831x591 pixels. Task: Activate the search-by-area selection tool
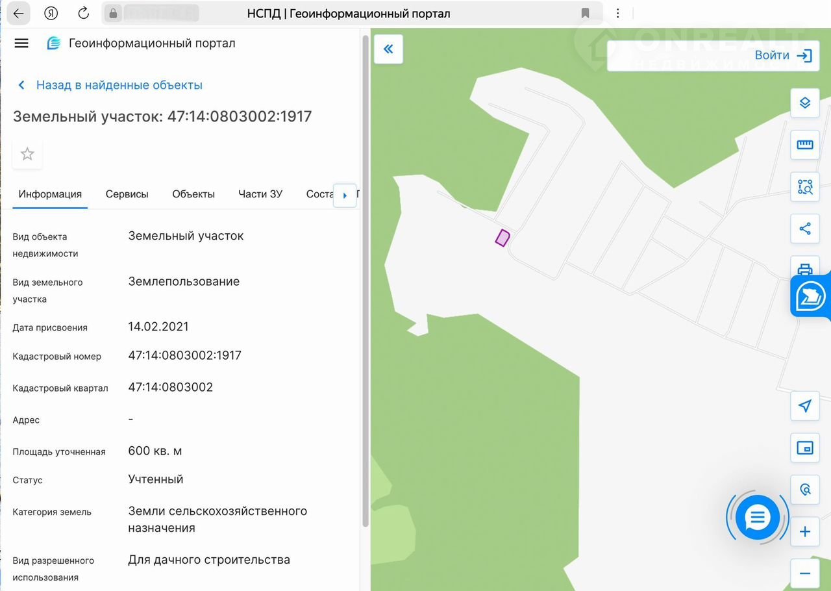[804, 187]
